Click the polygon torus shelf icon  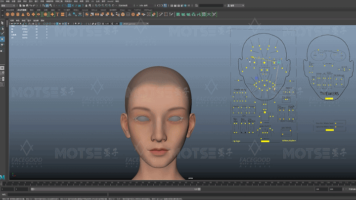coord(27,14)
